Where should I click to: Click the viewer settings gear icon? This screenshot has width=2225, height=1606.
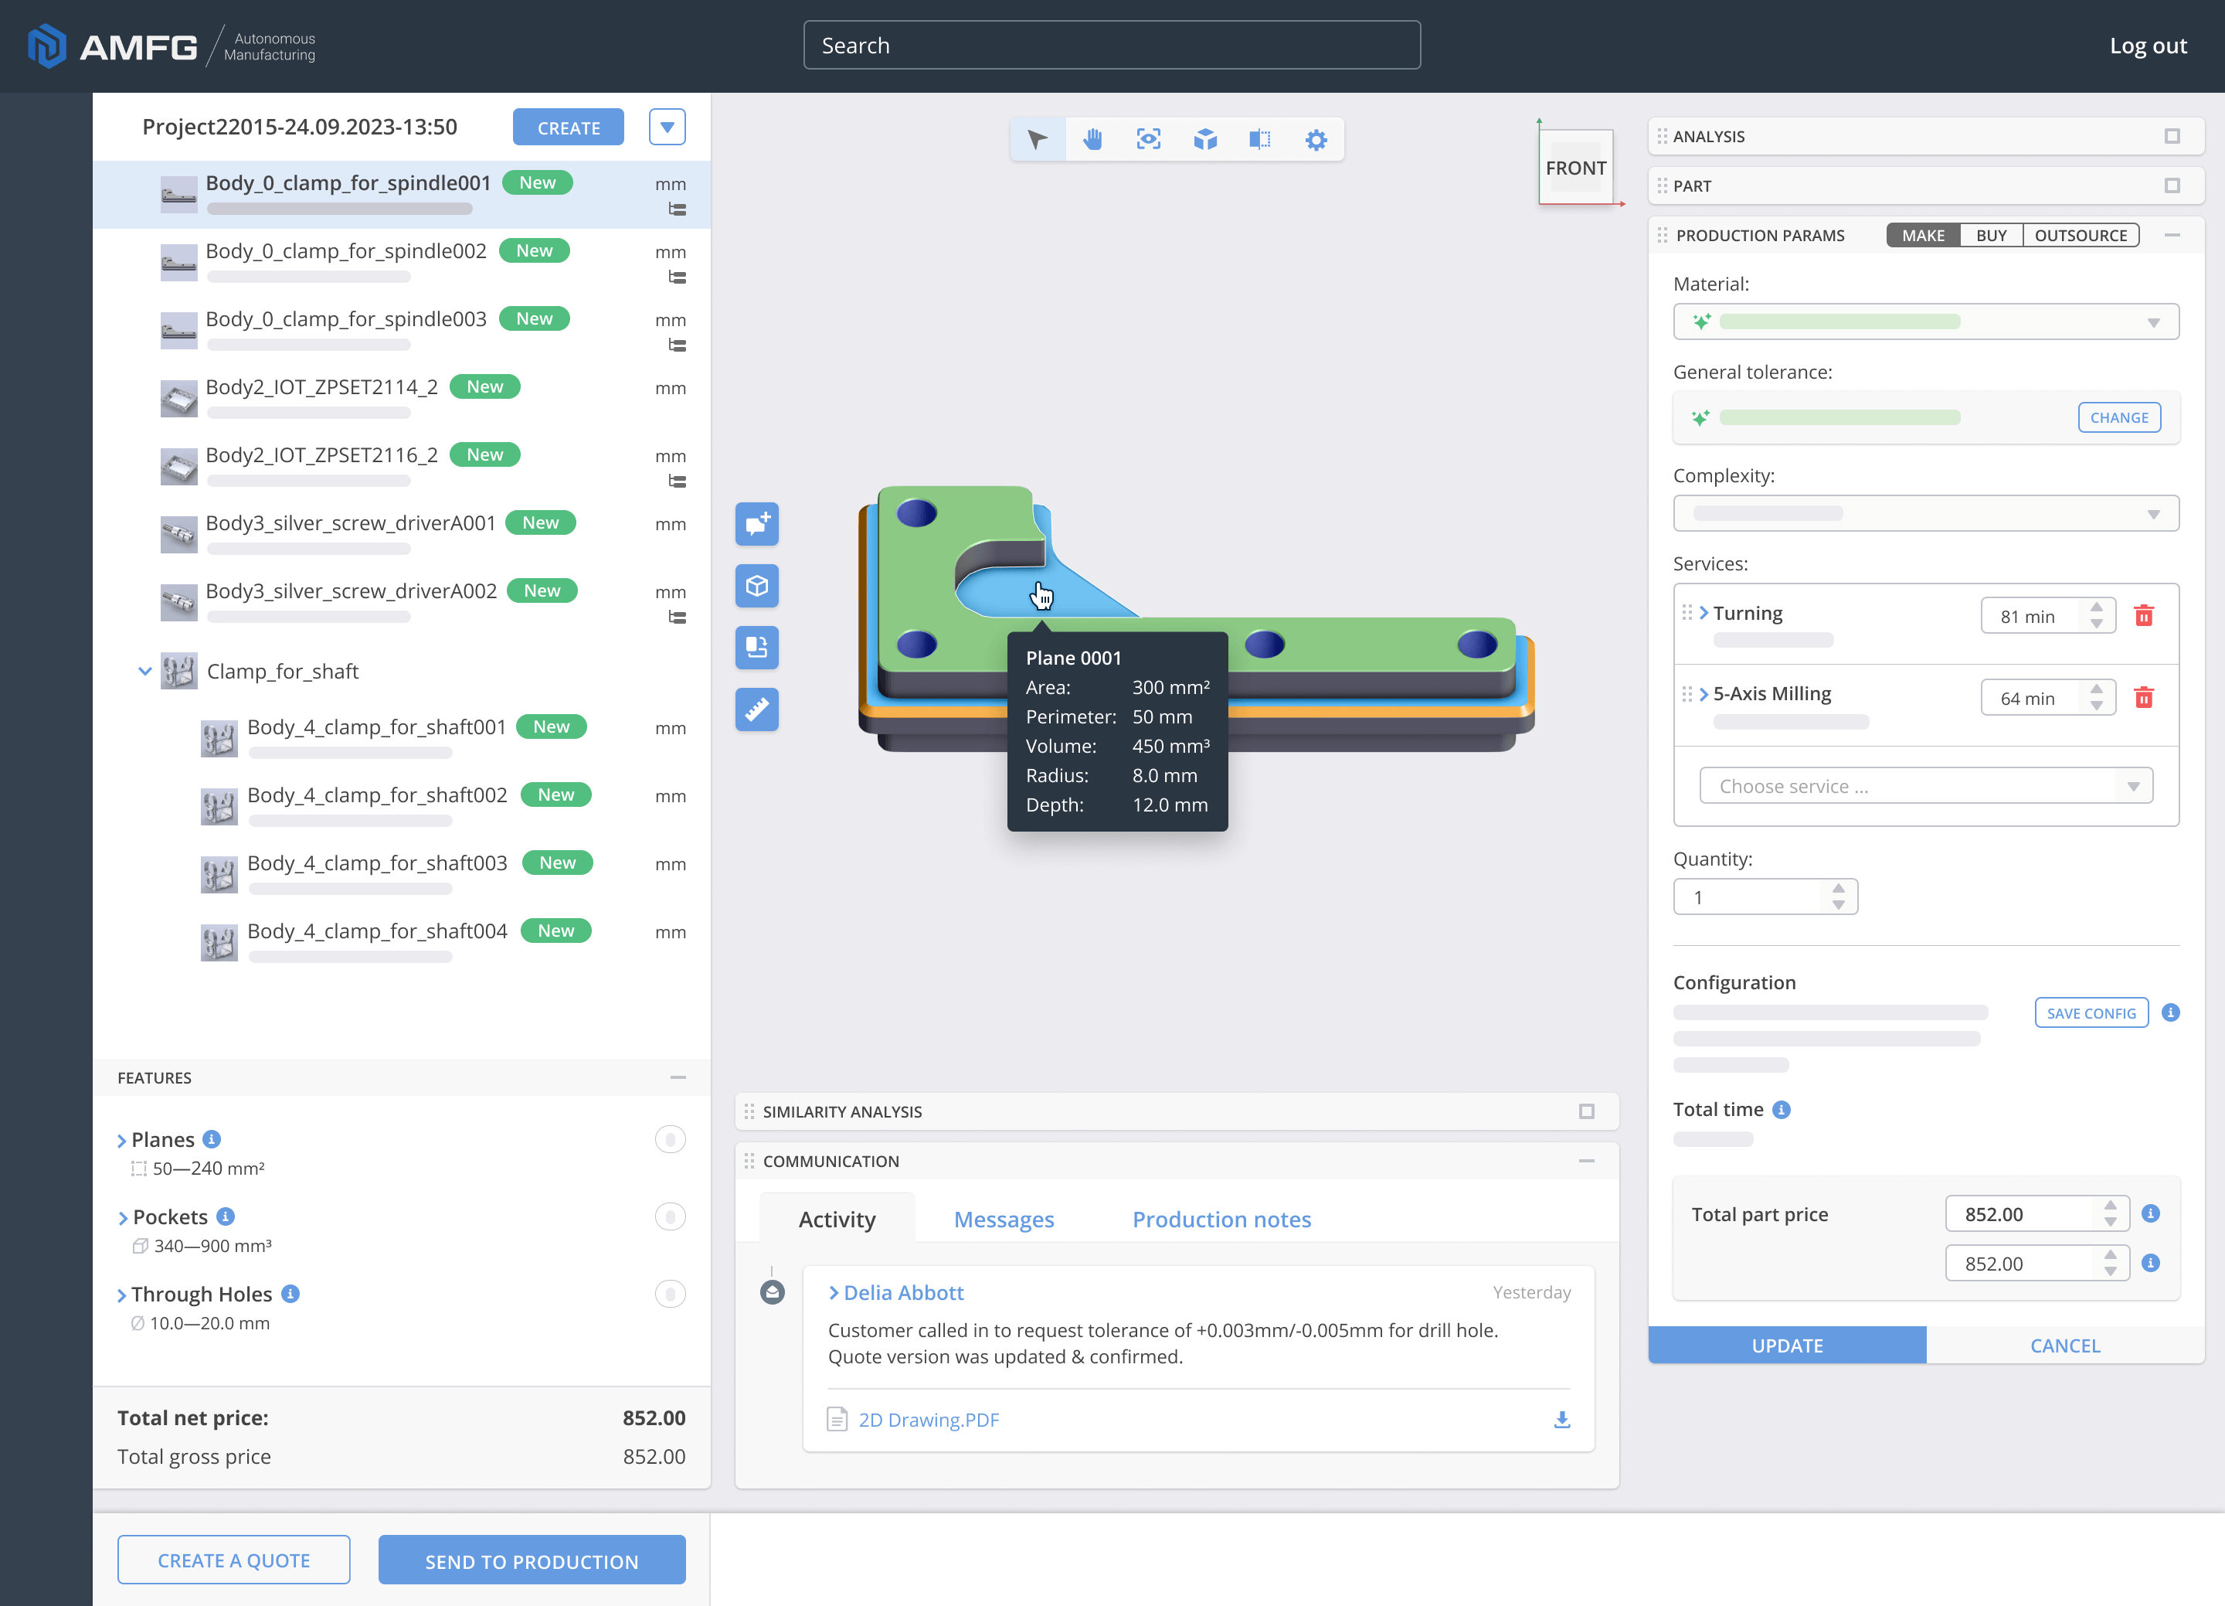[x=1316, y=139]
